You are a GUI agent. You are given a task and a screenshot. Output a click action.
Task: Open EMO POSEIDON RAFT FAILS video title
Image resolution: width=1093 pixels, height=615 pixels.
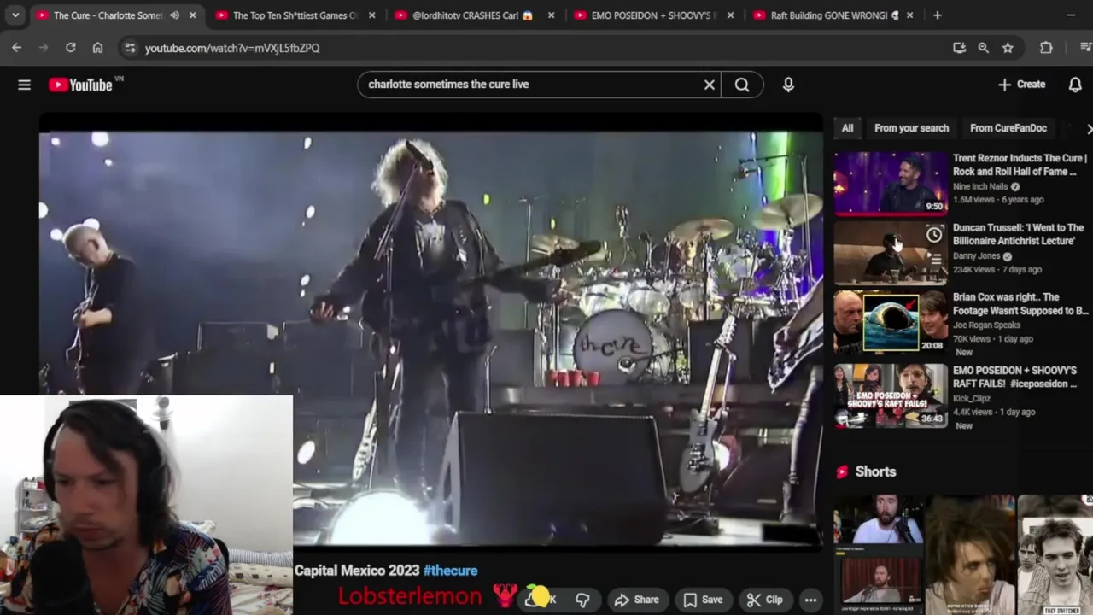1016,377
